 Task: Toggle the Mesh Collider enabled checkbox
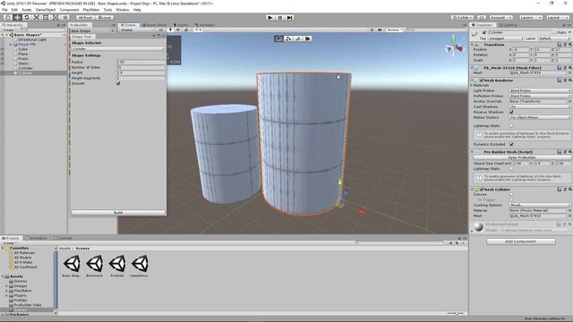click(482, 189)
